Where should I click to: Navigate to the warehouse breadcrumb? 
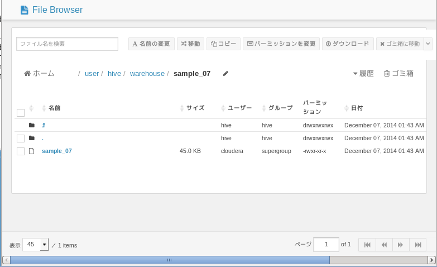(147, 74)
